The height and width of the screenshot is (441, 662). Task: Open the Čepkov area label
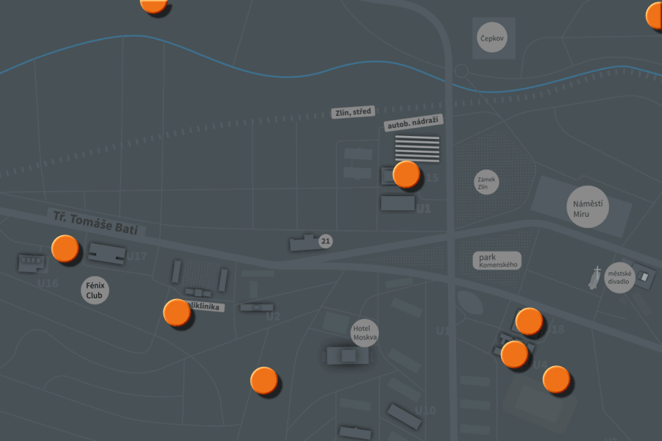click(x=491, y=37)
